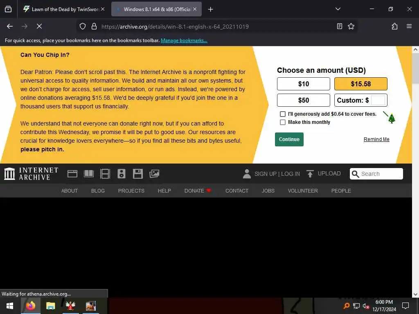
Task: Click the Remind Me link
Action: (376, 139)
